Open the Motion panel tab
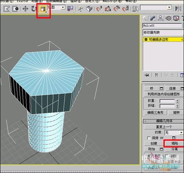Image resolution: width=184 pixels, height=173 pixels. click(x=168, y=18)
